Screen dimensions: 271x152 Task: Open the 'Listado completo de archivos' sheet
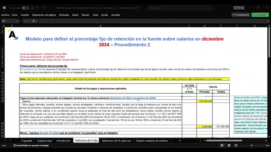tap(152, 141)
